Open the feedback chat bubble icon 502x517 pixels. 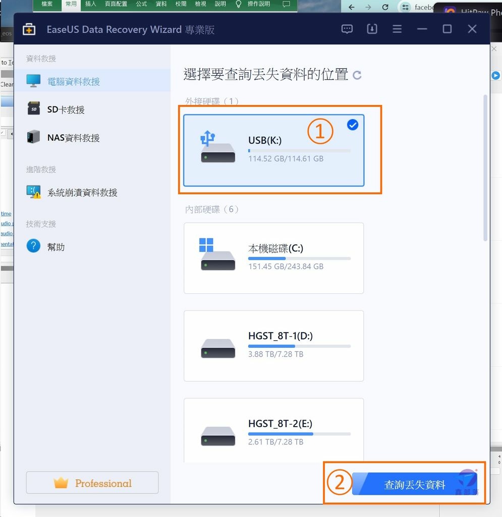[x=347, y=29]
